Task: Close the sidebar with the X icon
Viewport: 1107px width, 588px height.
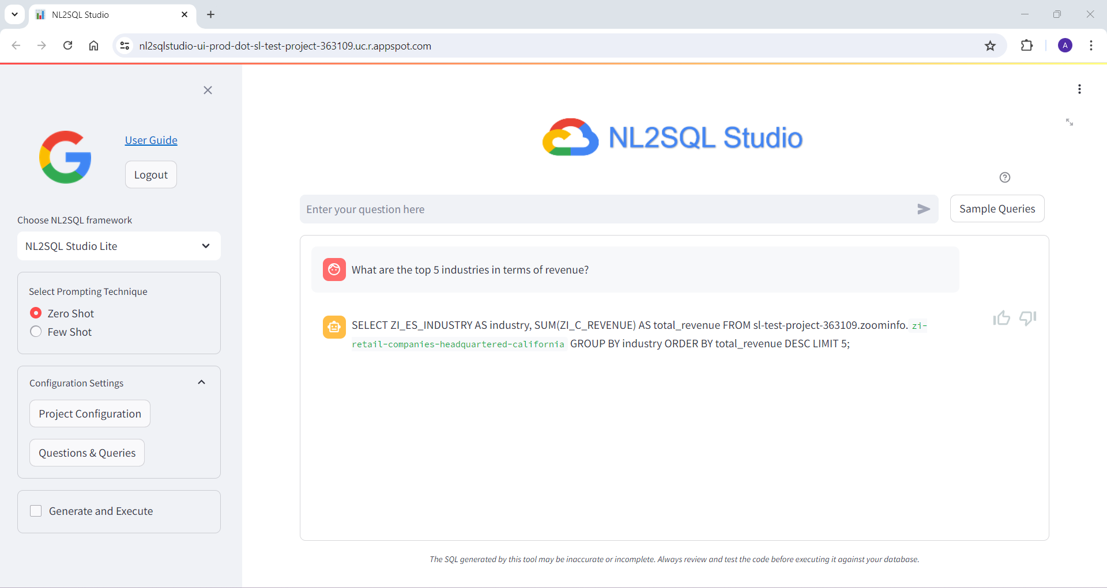Action: [x=208, y=90]
